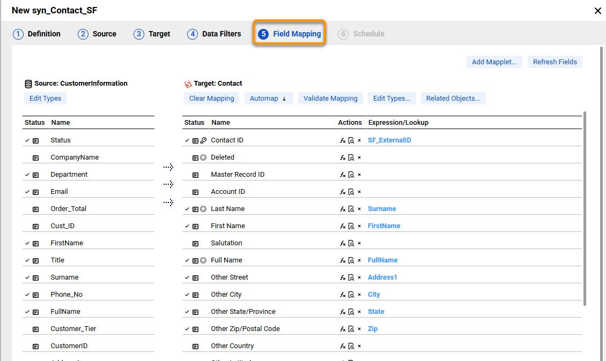Click field type icon beside source CompanyName
This screenshot has width=606, height=361.
click(35, 157)
